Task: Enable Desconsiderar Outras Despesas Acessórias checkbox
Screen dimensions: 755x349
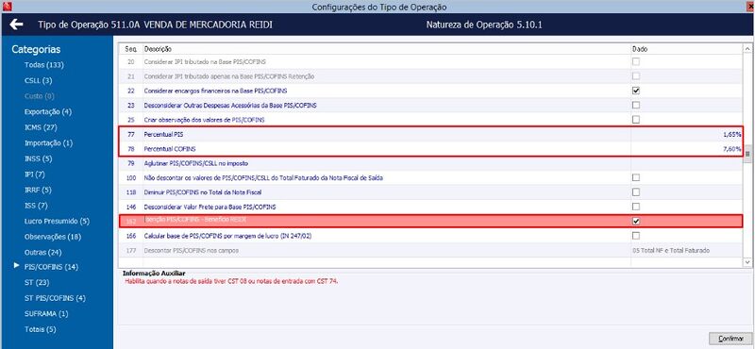Action: pos(636,105)
